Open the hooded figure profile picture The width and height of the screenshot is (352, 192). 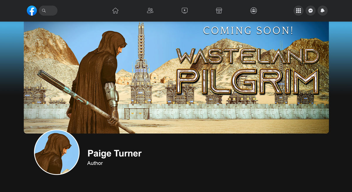pyautogui.click(x=57, y=152)
